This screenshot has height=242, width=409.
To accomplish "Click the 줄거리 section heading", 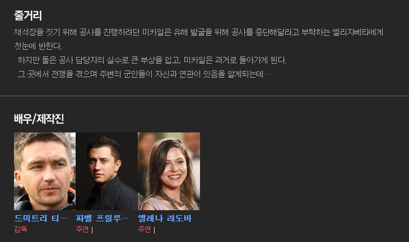I will click(27, 15).
